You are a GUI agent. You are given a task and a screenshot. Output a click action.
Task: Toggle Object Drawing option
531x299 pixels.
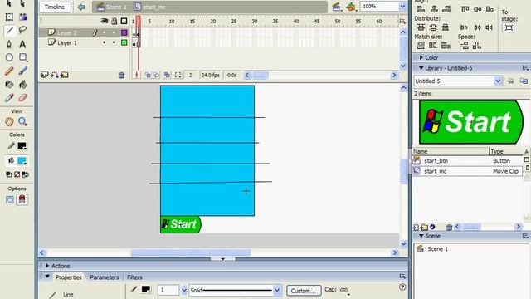pyautogui.click(x=9, y=199)
